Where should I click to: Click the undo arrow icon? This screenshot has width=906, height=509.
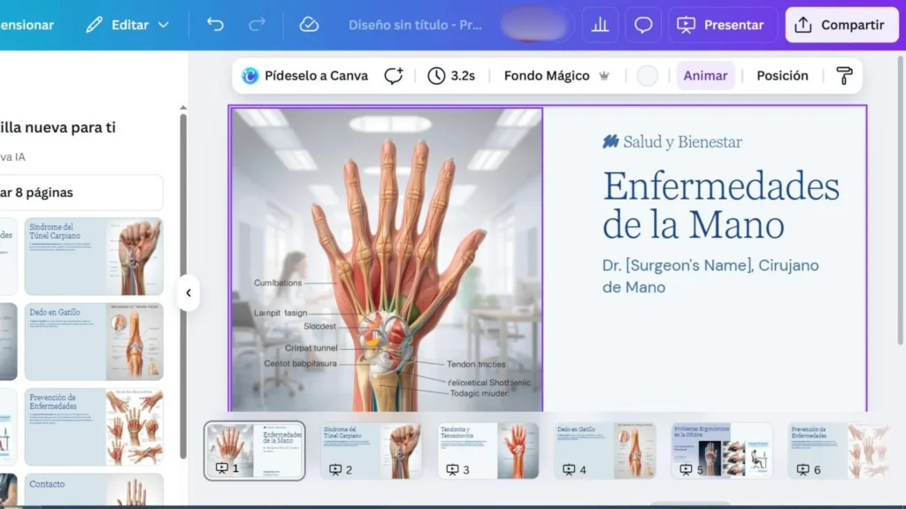coord(215,25)
